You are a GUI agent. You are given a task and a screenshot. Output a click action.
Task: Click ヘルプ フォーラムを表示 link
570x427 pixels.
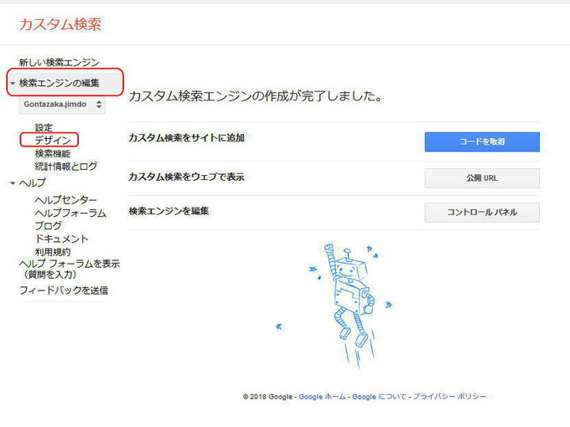click(x=70, y=269)
